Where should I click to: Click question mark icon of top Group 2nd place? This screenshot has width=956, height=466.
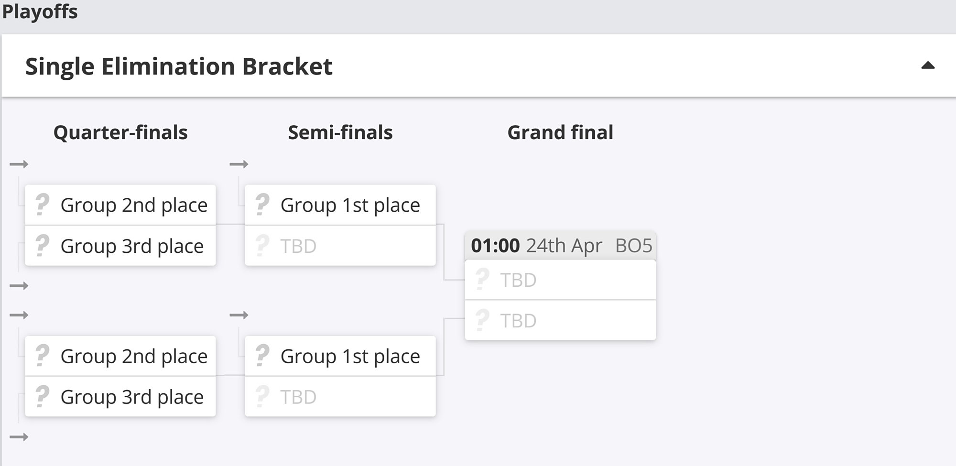pyautogui.click(x=42, y=205)
